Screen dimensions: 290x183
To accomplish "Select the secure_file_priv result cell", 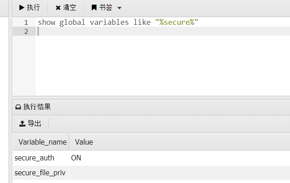I will tap(40, 173).
